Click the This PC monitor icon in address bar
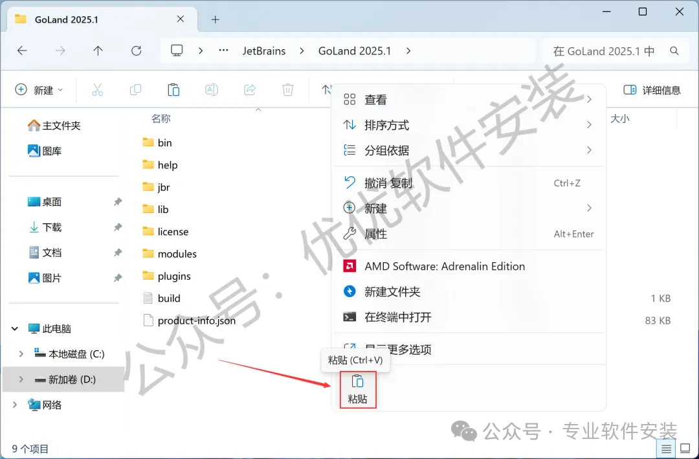The width and height of the screenshot is (699, 459). click(x=177, y=51)
